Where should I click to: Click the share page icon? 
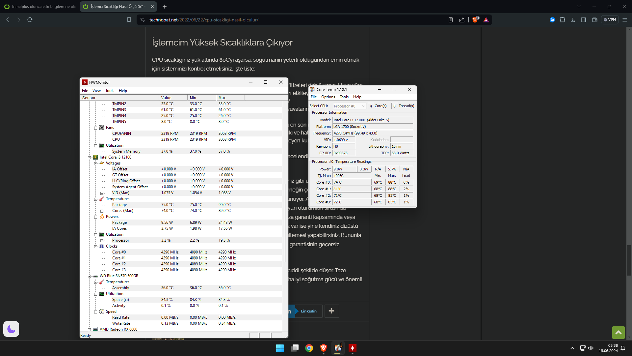(462, 20)
